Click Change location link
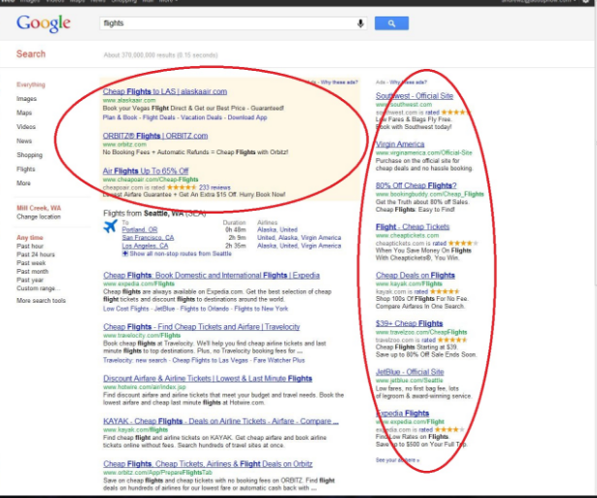 pyautogui.click(x=39, y=216)
